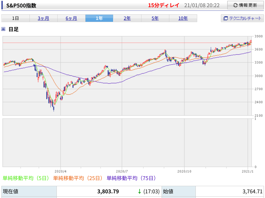
Task: Click the 3900 y-axis label
Action: tap(259, 36)
